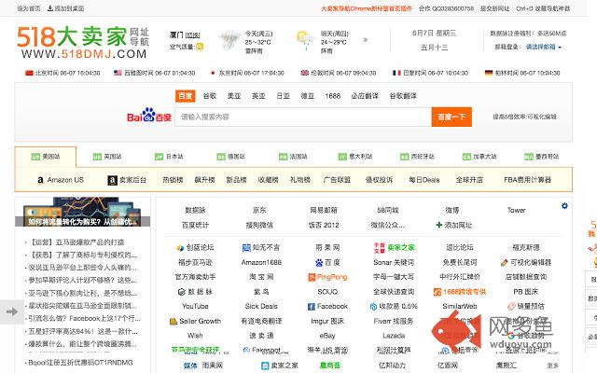
Task: Open the SimilarWeb link
Action: pos(460,307)
